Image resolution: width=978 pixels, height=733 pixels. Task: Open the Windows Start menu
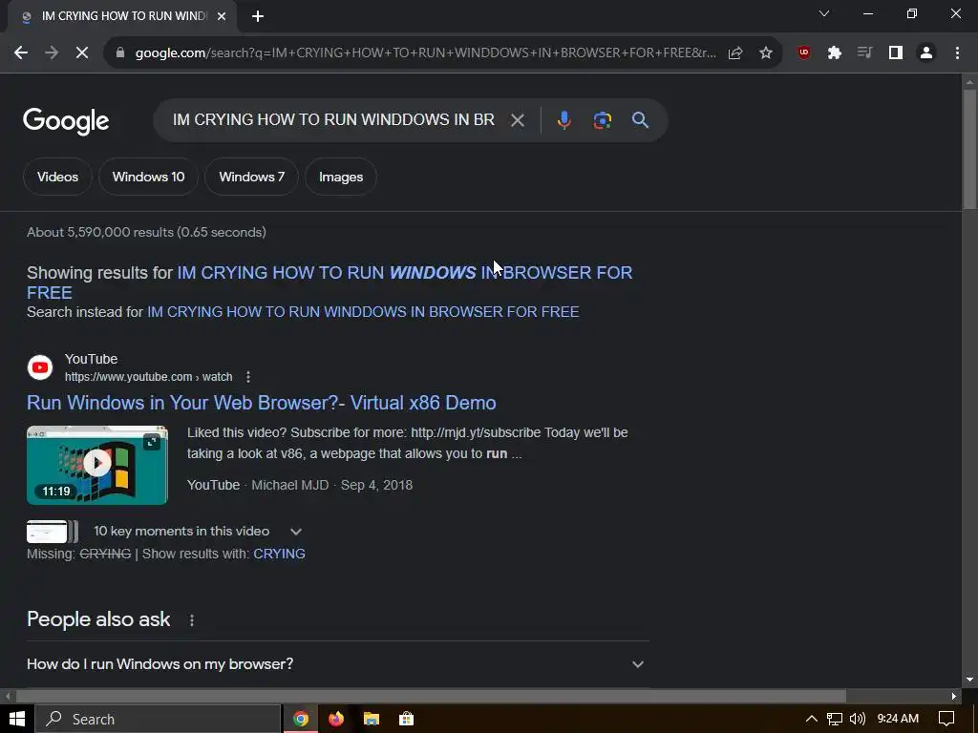click(x=17, y=719)
